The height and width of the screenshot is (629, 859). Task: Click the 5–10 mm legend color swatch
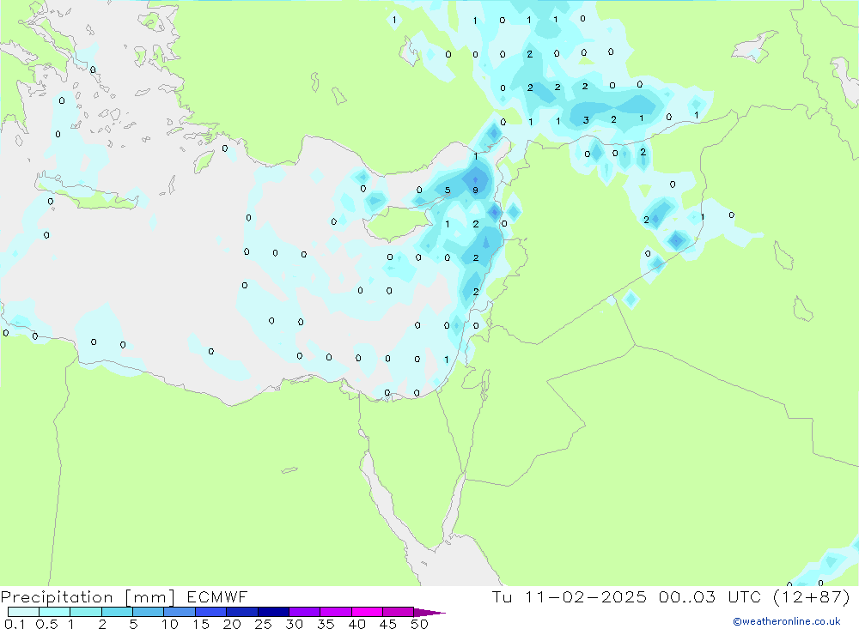pos(149,612)
